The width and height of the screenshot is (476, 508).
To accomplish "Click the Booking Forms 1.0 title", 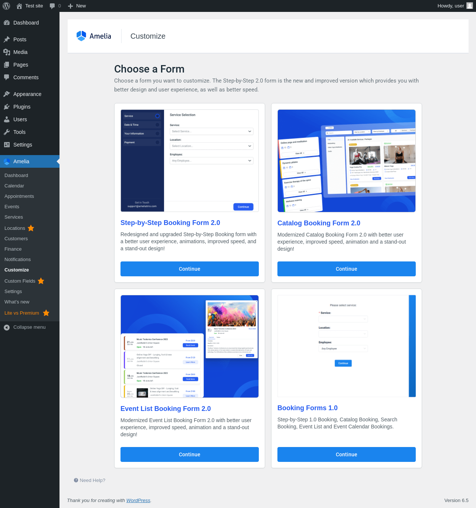I will 308,408.
